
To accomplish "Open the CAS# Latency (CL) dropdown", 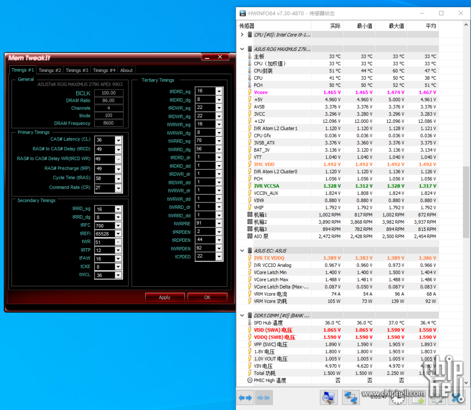I will tap(119, 140).
